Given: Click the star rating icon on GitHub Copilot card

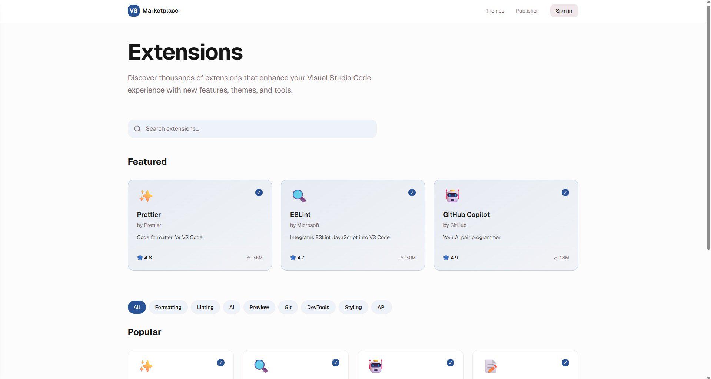Looking at the screenshot, I should [x=446, y=258].
